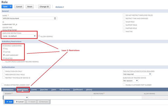Viewport: 168px width, 106px height.
Task: Click the top Cancel button
Action: 19,6
